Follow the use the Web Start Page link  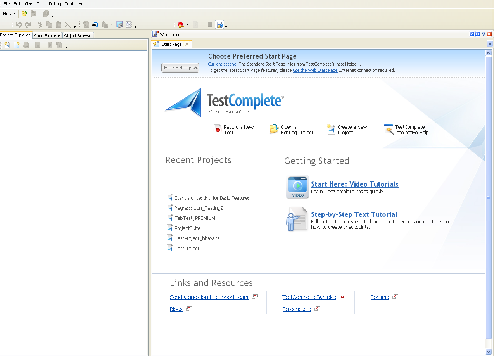(315, 70)
